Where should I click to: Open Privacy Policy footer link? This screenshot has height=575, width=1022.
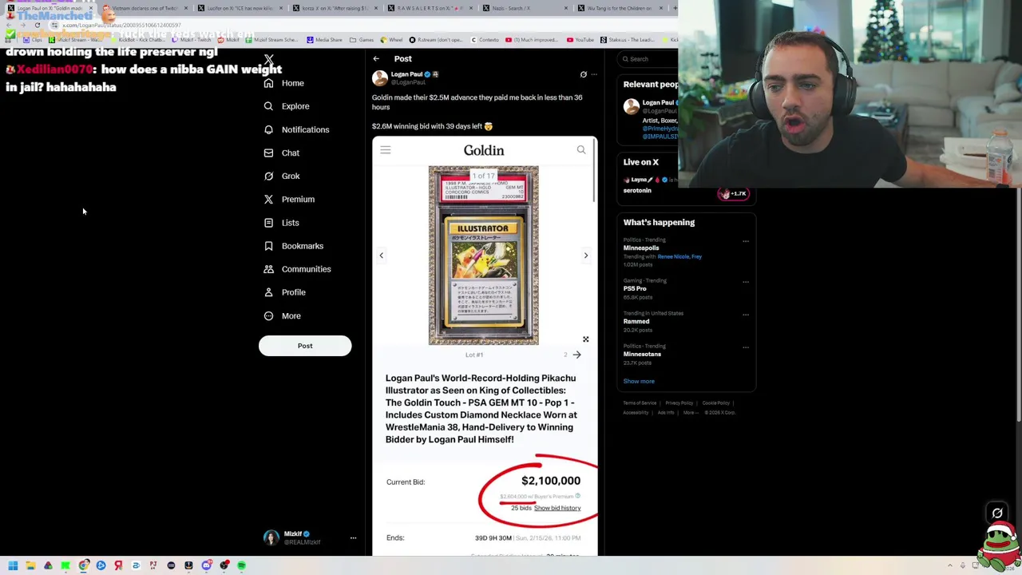pyautogui.click(x=679, y=403)
